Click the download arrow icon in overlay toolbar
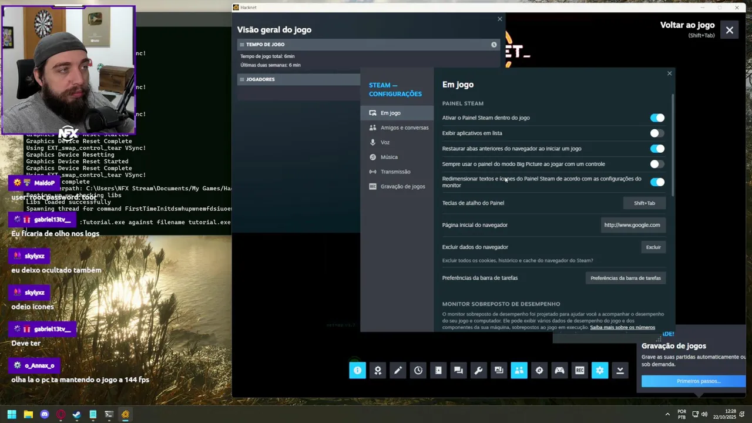 click(x=620, y=370)
